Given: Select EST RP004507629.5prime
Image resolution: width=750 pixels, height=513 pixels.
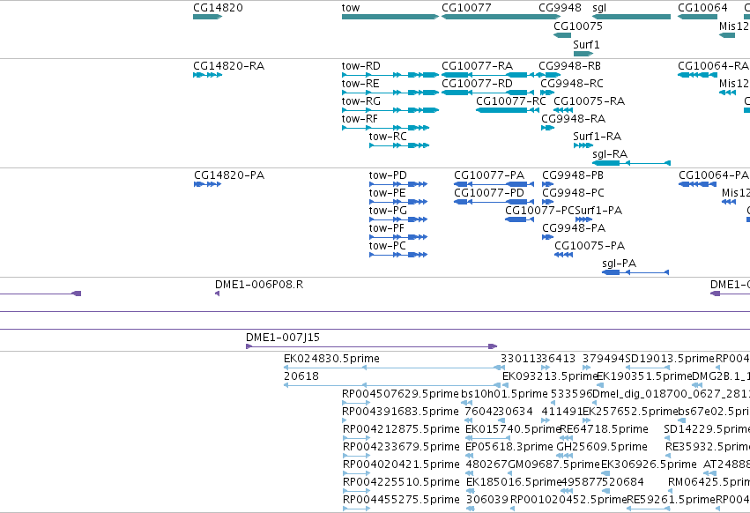Looking at the screenshot, I should (x=356, y=403).
